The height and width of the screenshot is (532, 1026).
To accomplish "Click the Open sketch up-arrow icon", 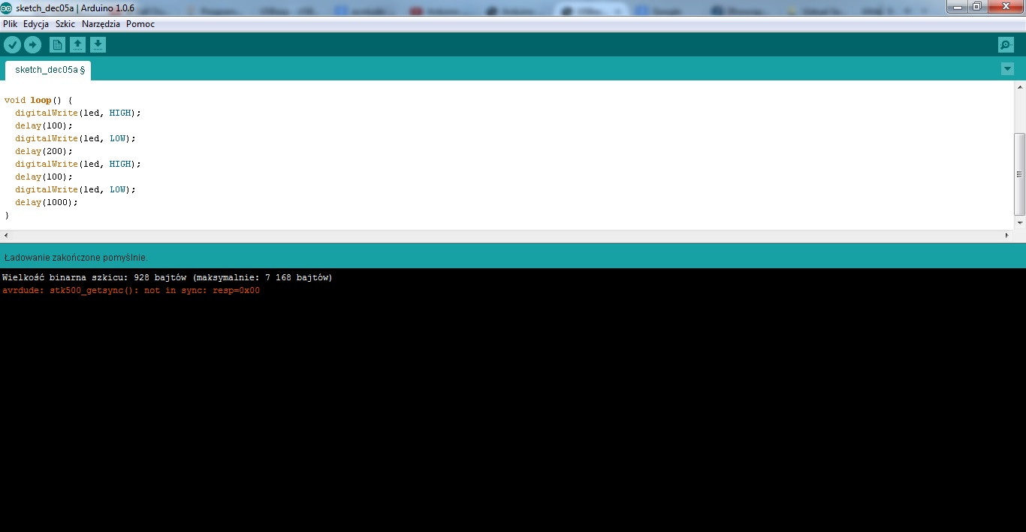I will coord(77,45).
